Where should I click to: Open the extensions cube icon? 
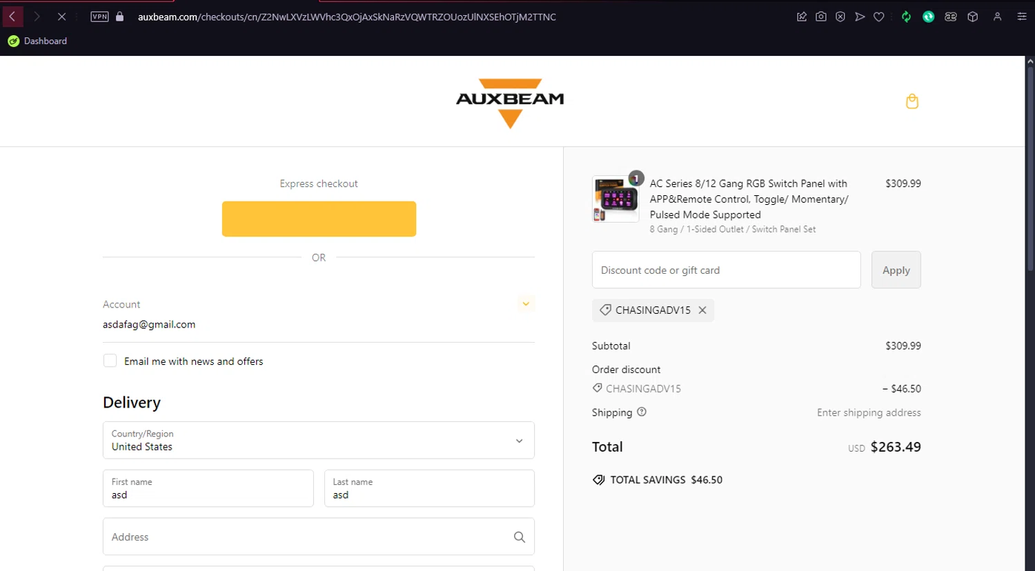[x=973, y=17]
